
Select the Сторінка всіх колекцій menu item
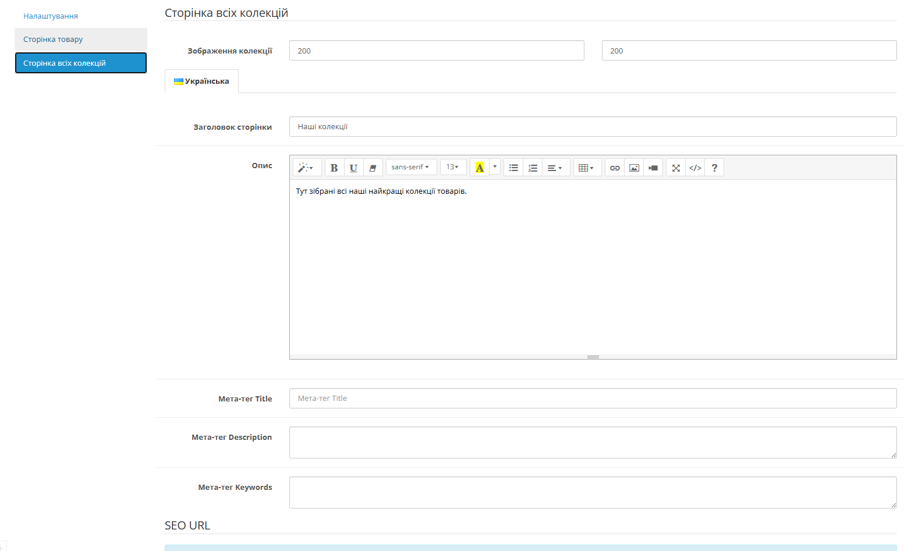point(81,63)
